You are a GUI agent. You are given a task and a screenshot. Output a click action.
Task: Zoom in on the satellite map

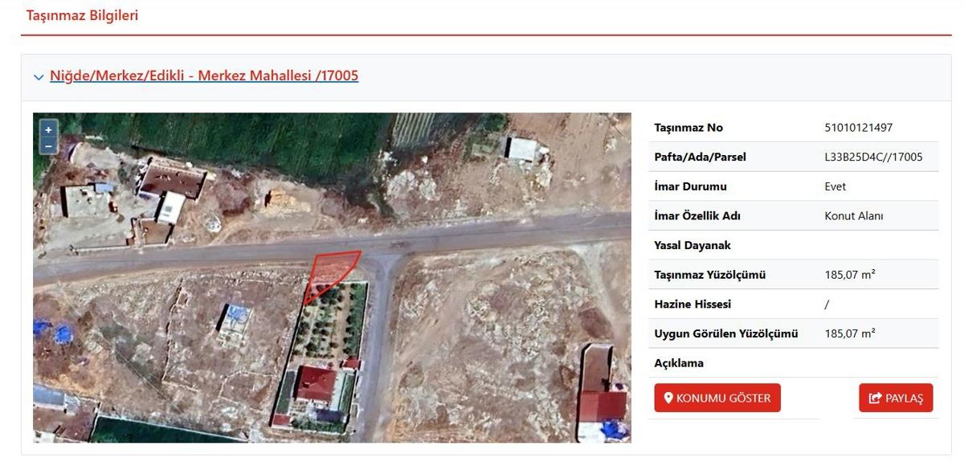(x=48, y=129)
